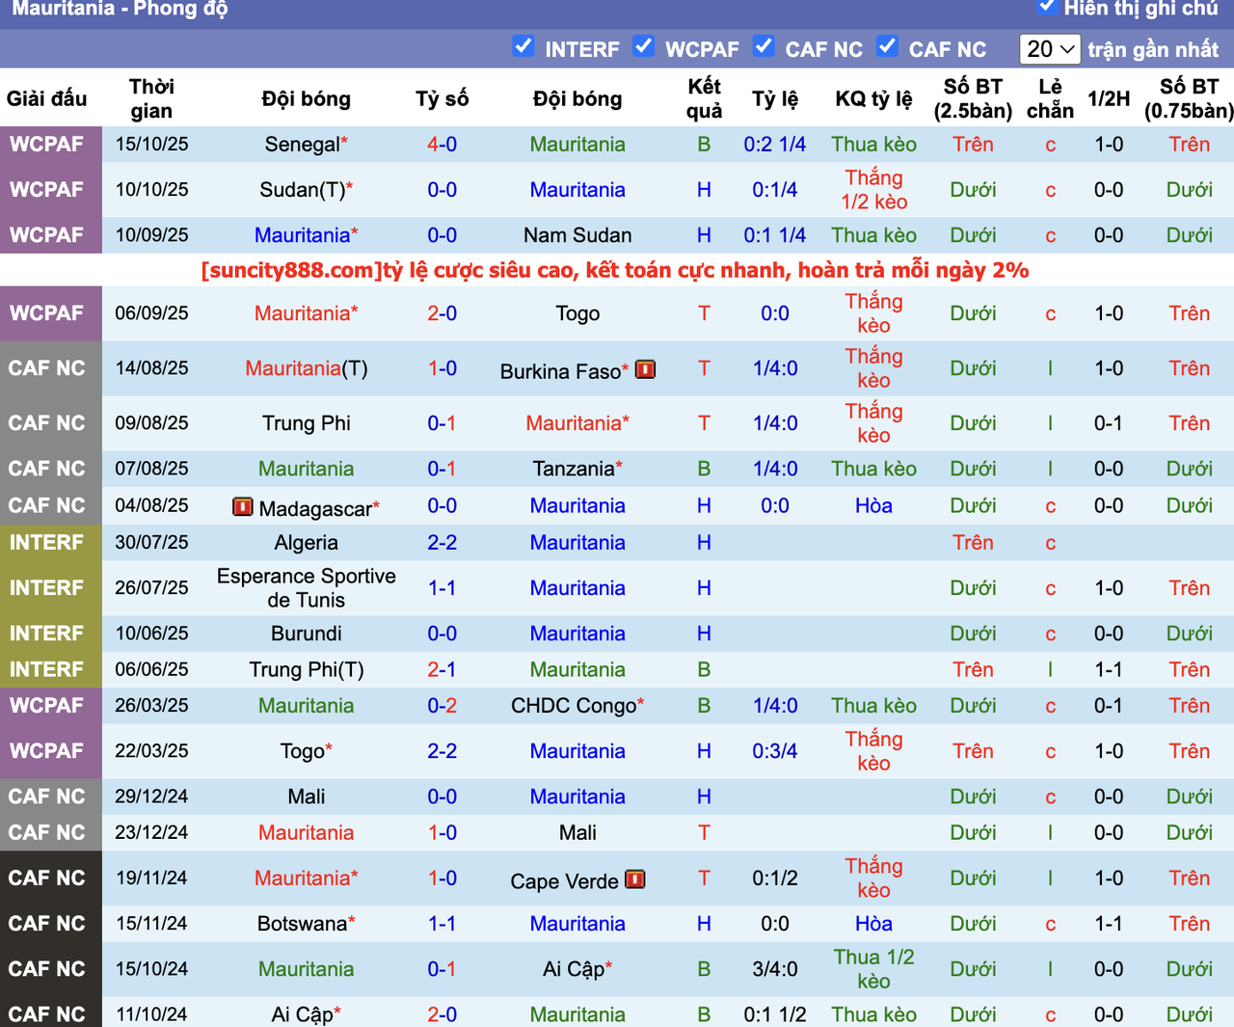Toggle the INTERF filter checkbox
This screenshot has width=1234, height=1027.
523,46
